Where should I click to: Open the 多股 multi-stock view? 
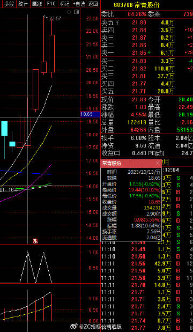click(9, 4)
